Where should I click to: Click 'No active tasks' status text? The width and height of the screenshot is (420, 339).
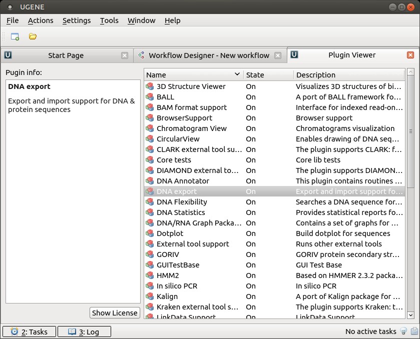pyautogui.click(x=371, y=331)
